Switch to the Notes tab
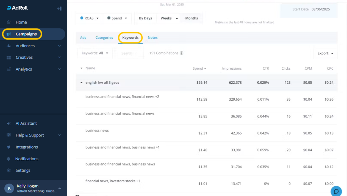This screenshot has height=196, width=347. click(152, 38)
